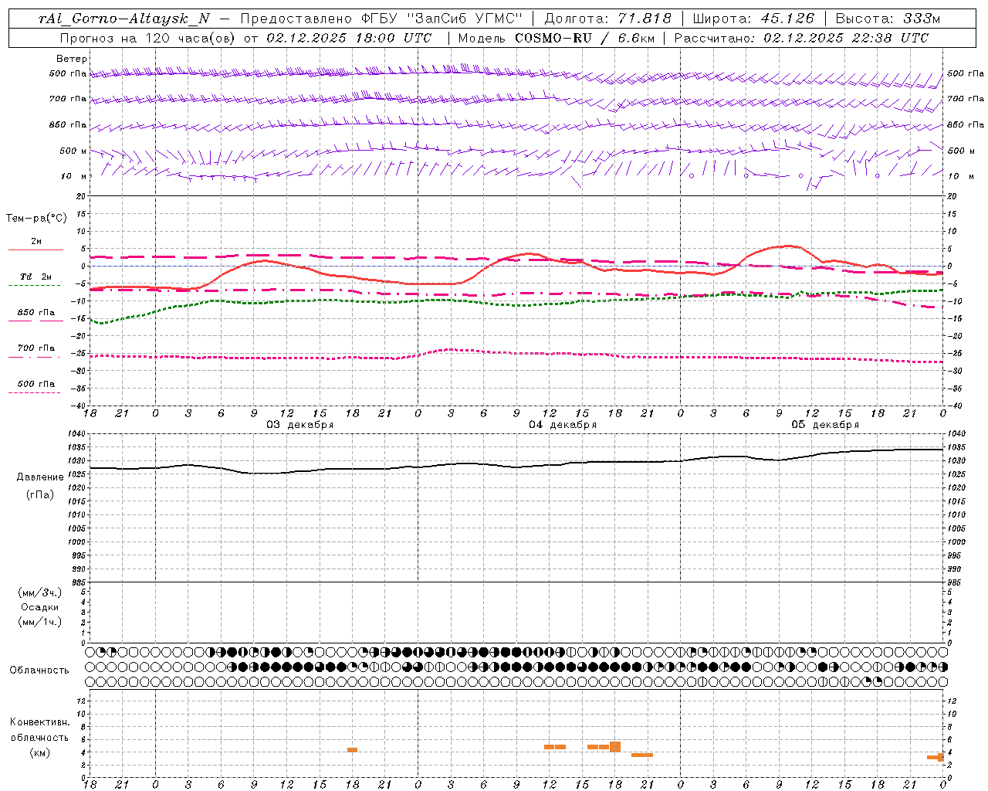Screen dimensions: 988x791
Task: Click the Td 2м legend label
Action: click(x=36, y=277)
